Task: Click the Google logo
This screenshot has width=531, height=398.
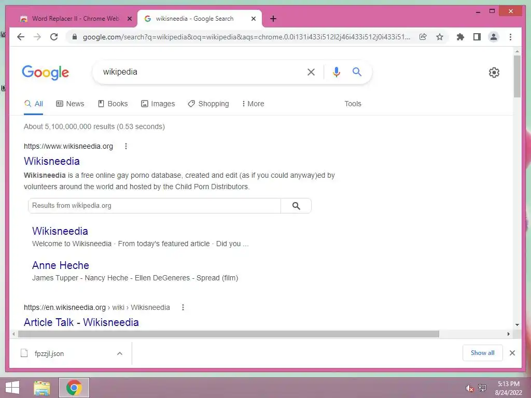Action: point(46,73)
